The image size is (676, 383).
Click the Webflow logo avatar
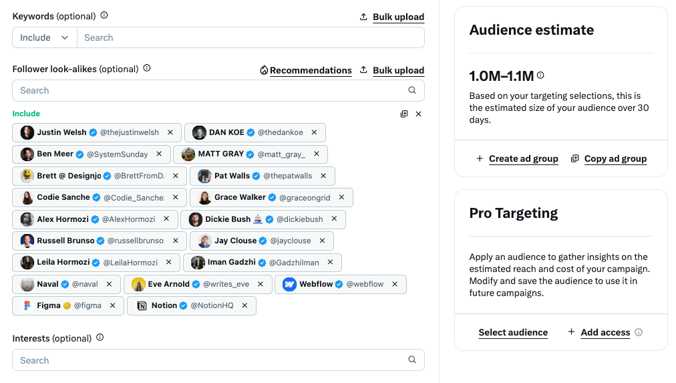289,284
